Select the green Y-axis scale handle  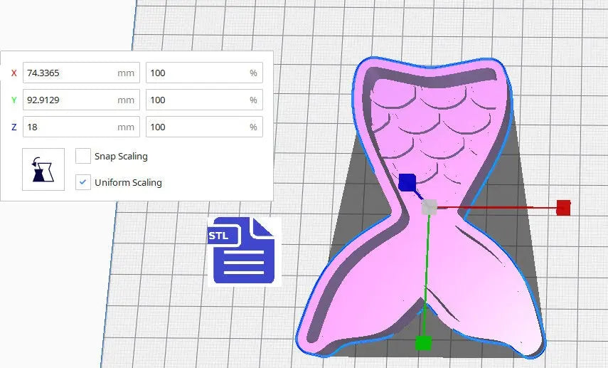coord(423,343)
